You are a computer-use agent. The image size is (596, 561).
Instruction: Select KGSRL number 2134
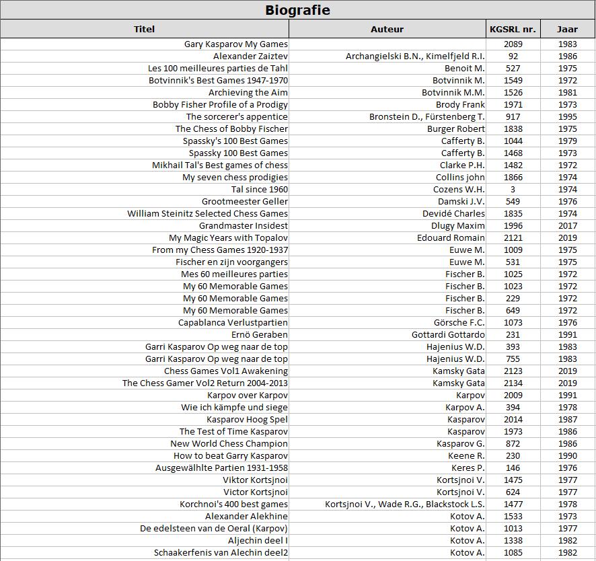click(x=513, y=383)
